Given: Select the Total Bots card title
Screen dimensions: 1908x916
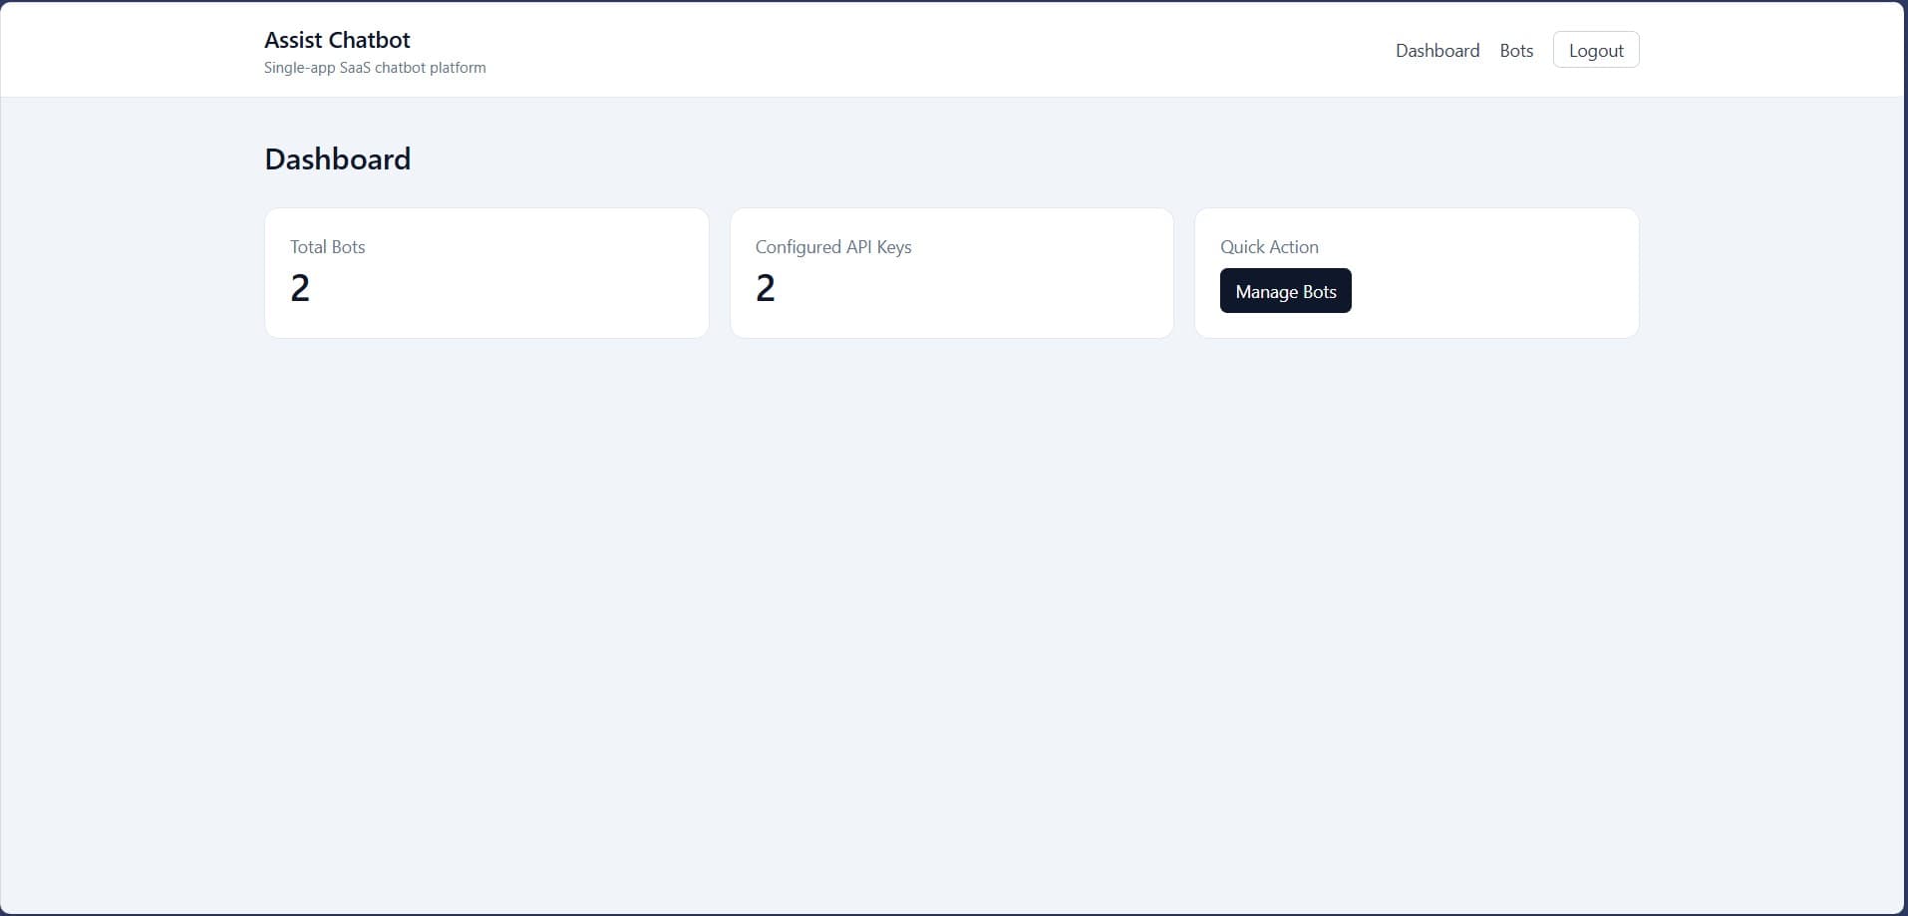Looking at the screenshot, I should (327, 246).
